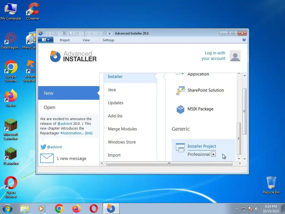Open the blue application file menu button
The width and height of the screenshot is (285, 214).
pos(46,40)
